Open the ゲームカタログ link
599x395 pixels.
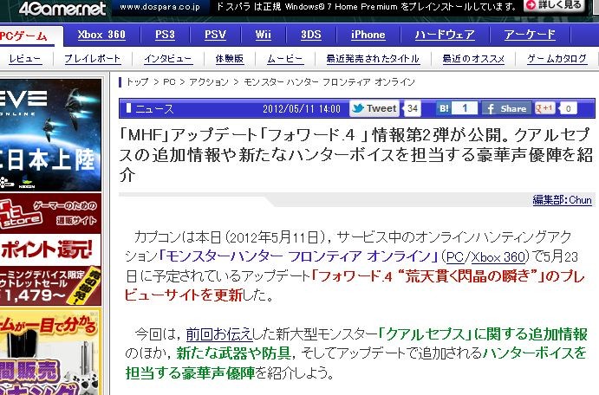point(557,59)
